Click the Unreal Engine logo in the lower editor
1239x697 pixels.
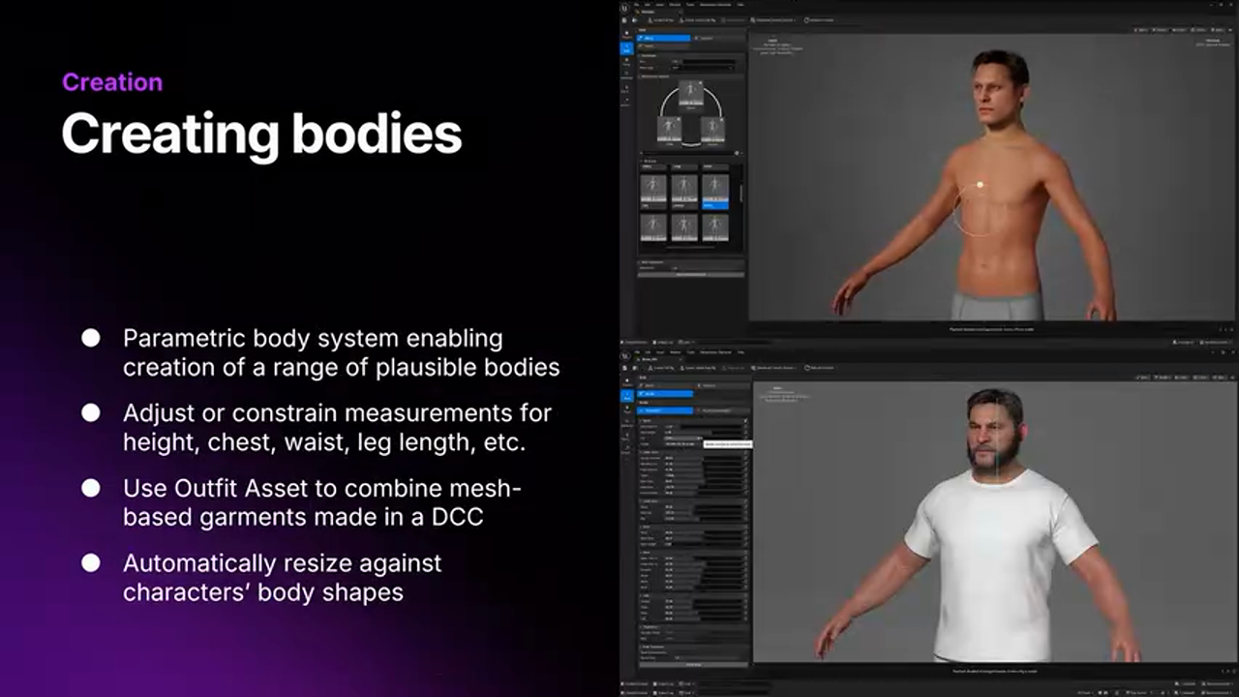(625, 355)
